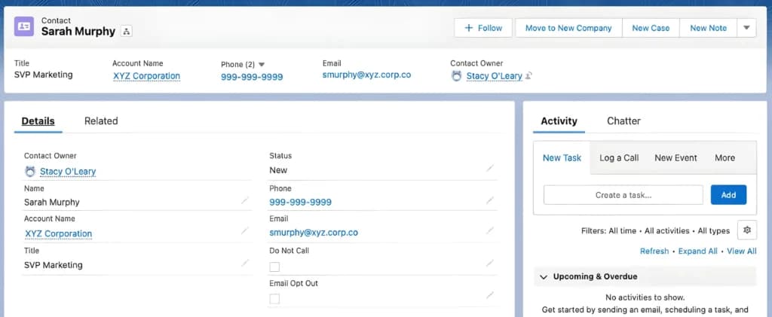Edit the Email Opt Out pencil icon
Viewport: 772px width, 317px height.
(490, 295)
